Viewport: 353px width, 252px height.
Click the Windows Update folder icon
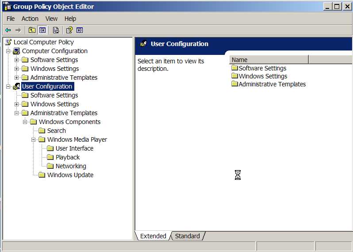pos(42,175)
